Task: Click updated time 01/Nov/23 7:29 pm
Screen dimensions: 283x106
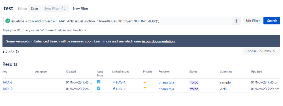Action: [265, 89]
